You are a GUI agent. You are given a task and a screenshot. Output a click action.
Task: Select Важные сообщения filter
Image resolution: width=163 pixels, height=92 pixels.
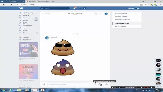[122, 19]
